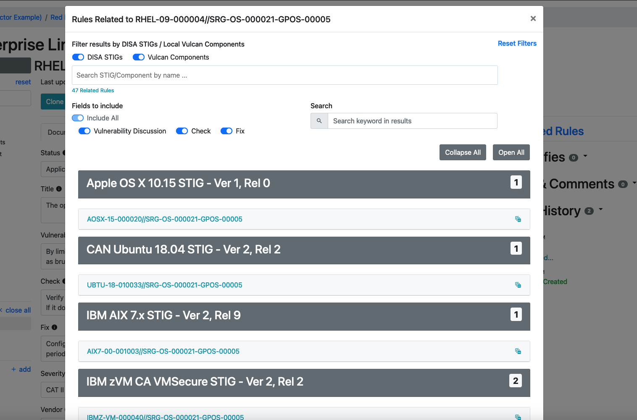Click copy icon for IBMZ-VM-000040 rule

[518, 417]
